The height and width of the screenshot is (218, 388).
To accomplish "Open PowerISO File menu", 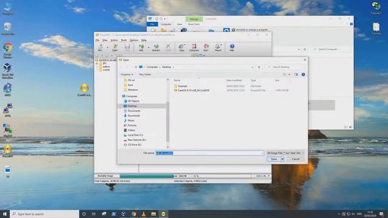I will click(98, 40).
